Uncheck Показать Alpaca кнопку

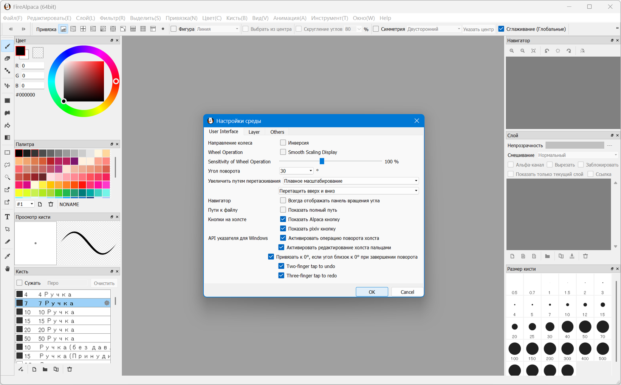283,219
